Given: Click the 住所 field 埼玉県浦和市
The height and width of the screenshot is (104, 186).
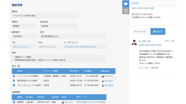Looking at the screenshot, I should 73,36.
